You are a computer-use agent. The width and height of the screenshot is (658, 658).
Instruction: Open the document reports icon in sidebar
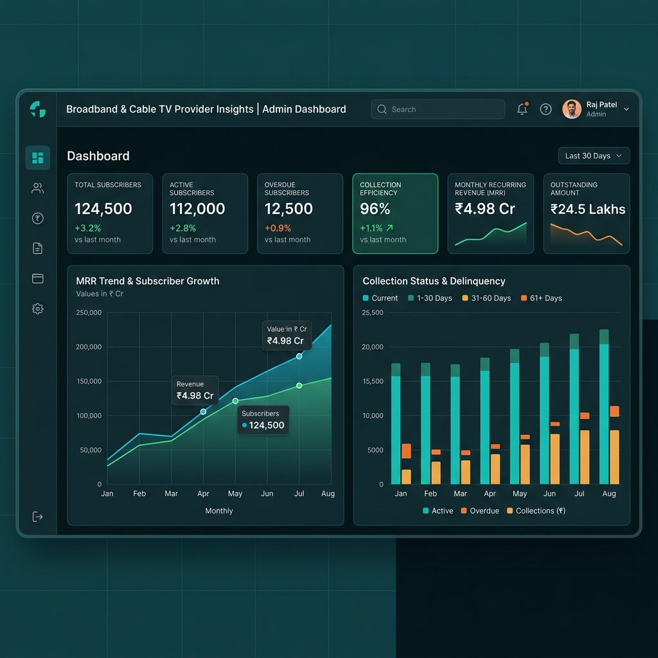(x=38, y=249)
